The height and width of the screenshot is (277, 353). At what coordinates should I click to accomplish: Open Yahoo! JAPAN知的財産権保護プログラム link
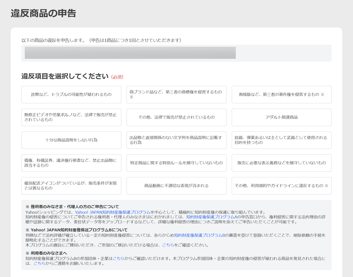(113, 212)
